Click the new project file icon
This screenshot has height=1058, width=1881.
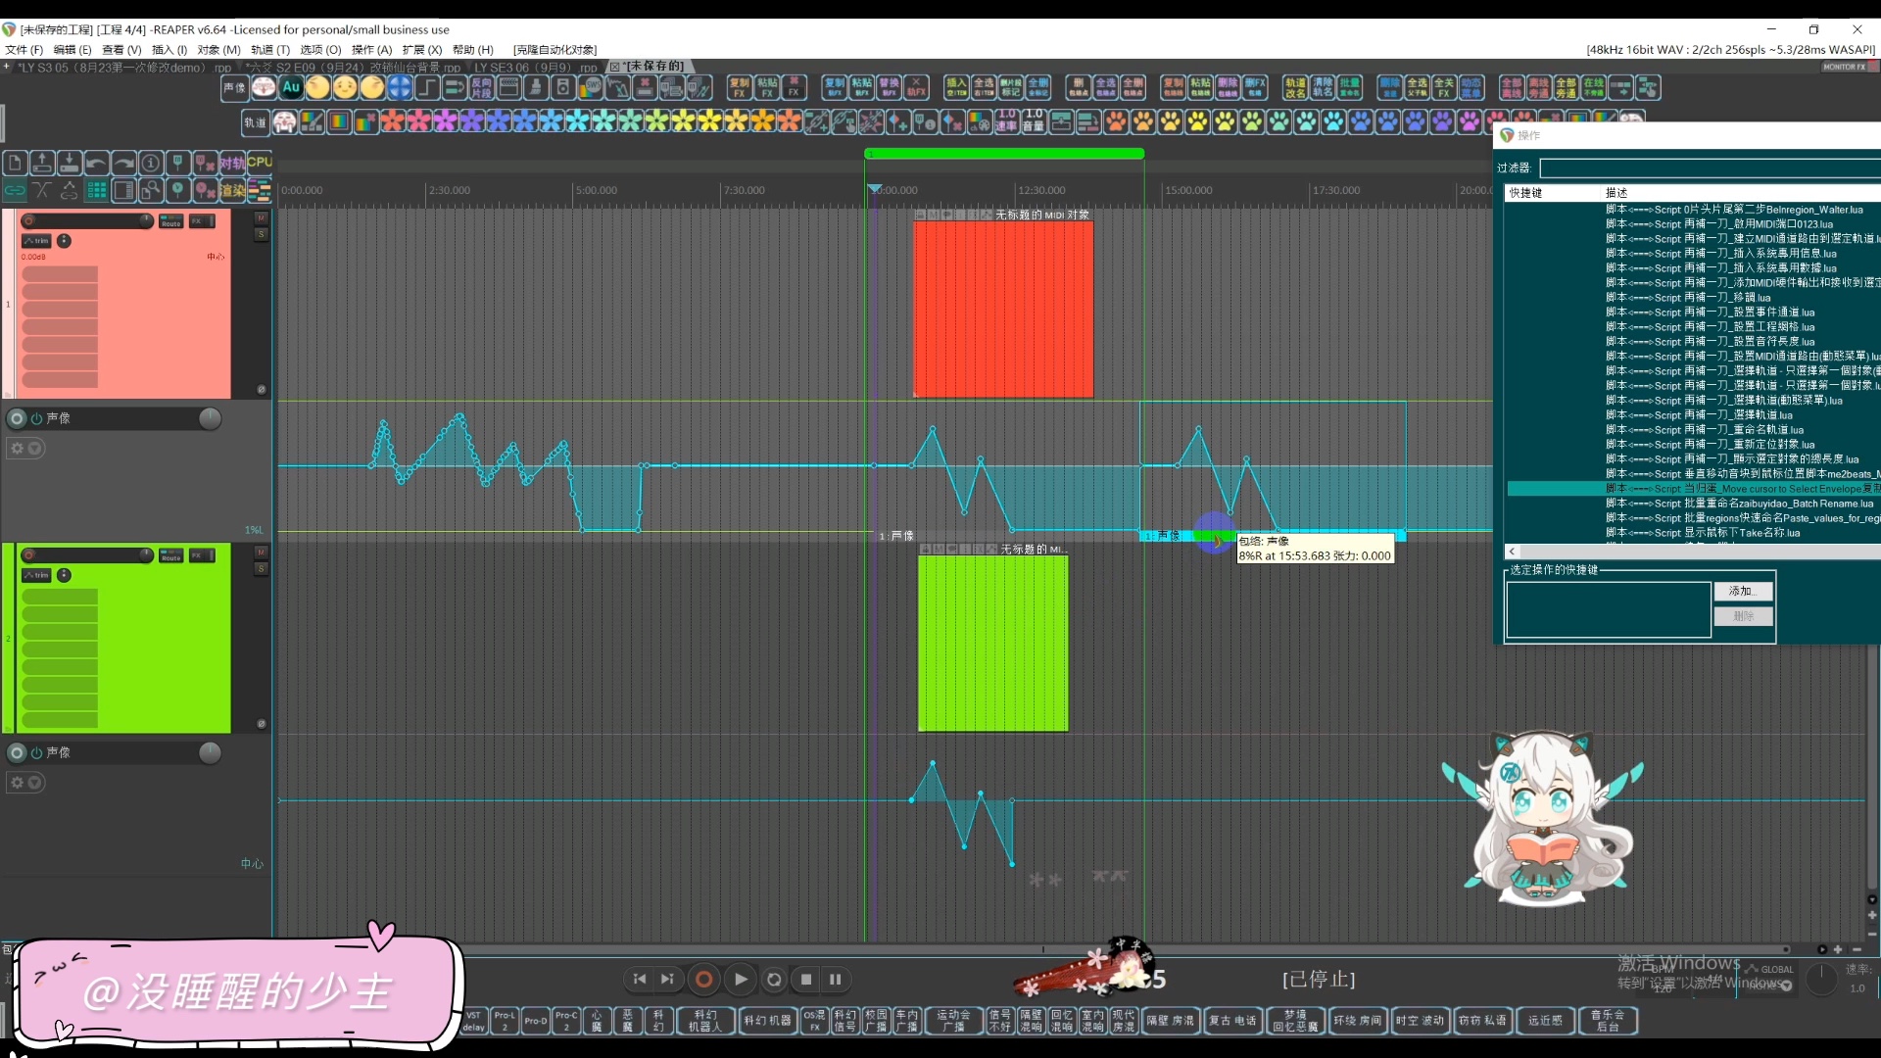15,163
